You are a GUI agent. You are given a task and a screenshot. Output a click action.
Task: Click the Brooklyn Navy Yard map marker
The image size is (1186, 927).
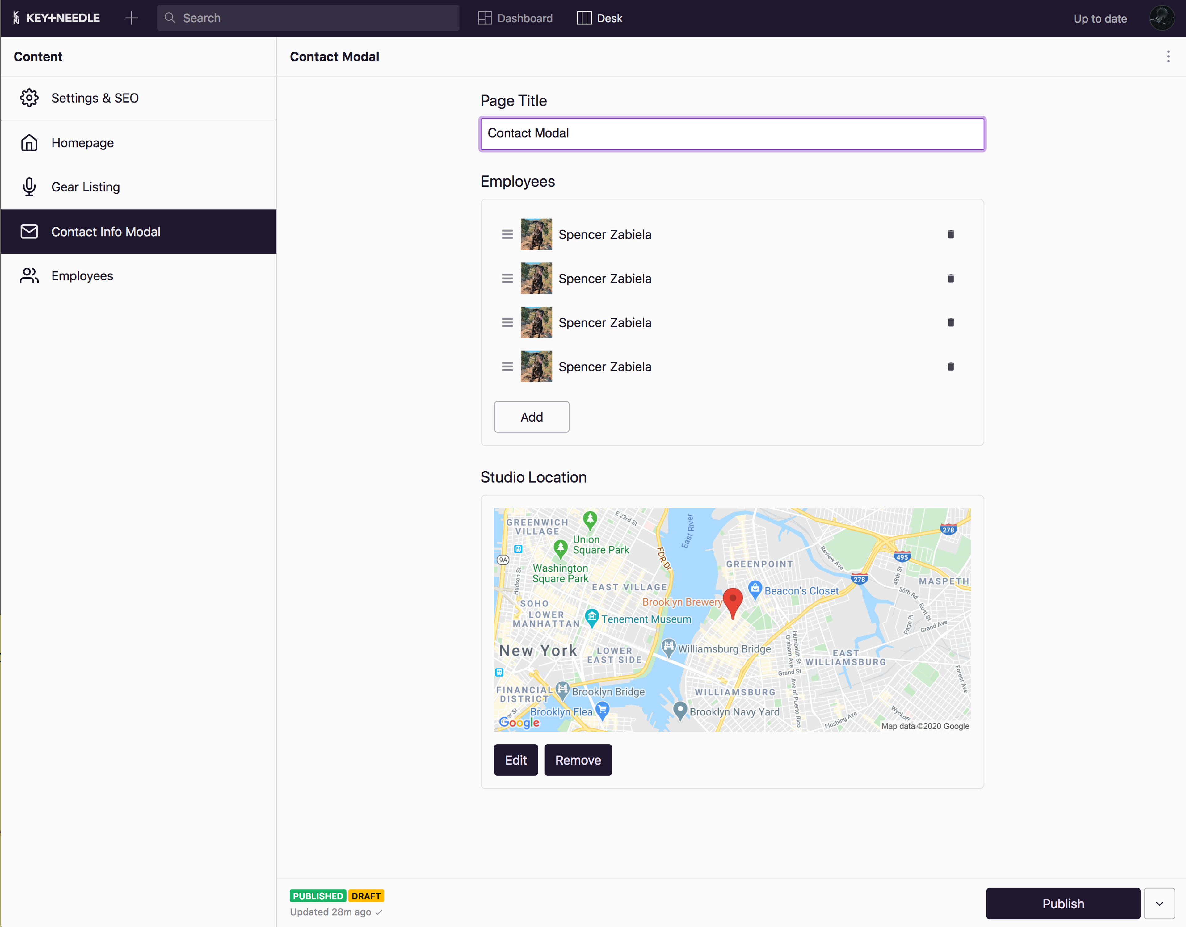coord(680,710)
